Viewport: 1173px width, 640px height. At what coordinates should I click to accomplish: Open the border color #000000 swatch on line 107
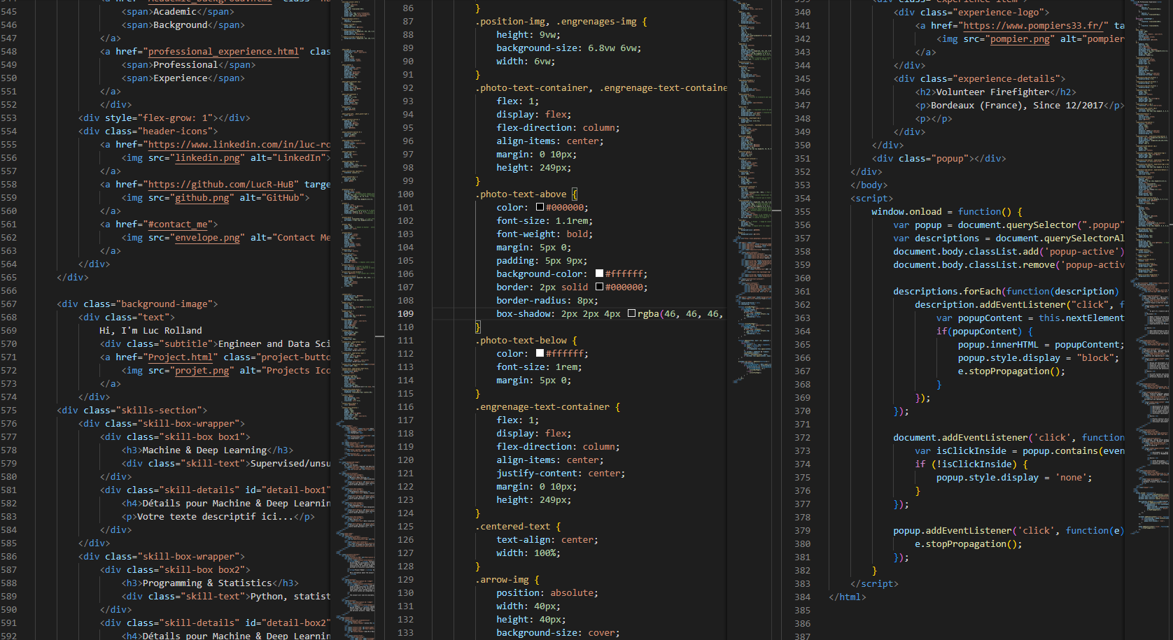[x=599, y=287]
